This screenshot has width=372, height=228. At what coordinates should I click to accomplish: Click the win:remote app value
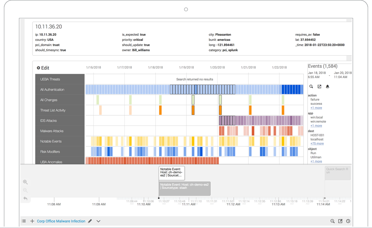click(318, 121)
